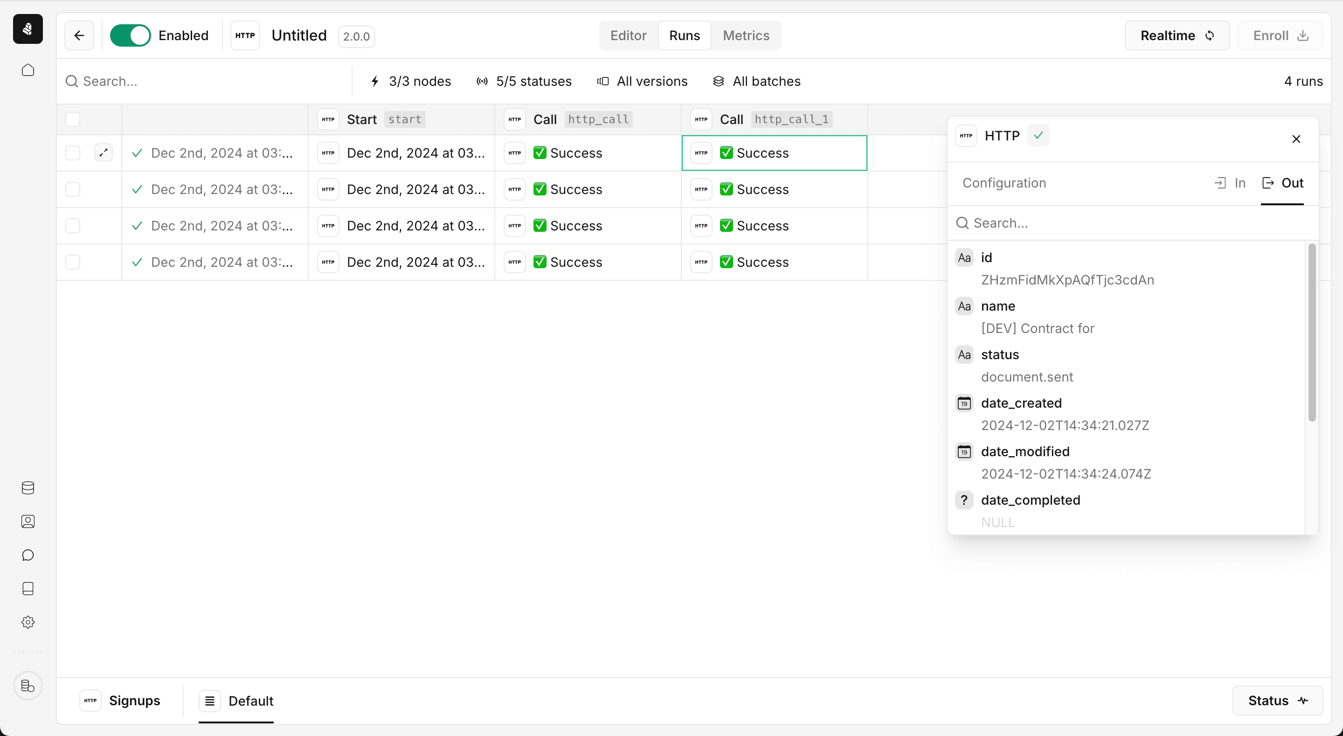Open the Home icon in sidebar
Screen dimensions: 1343x736
click(28, 70)
